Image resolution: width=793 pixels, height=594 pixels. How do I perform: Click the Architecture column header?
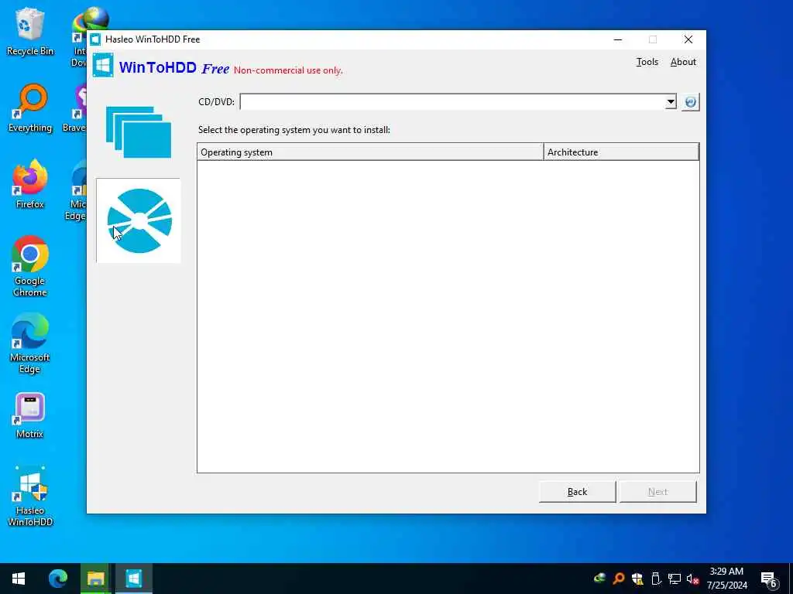click(x=621, y=152)
